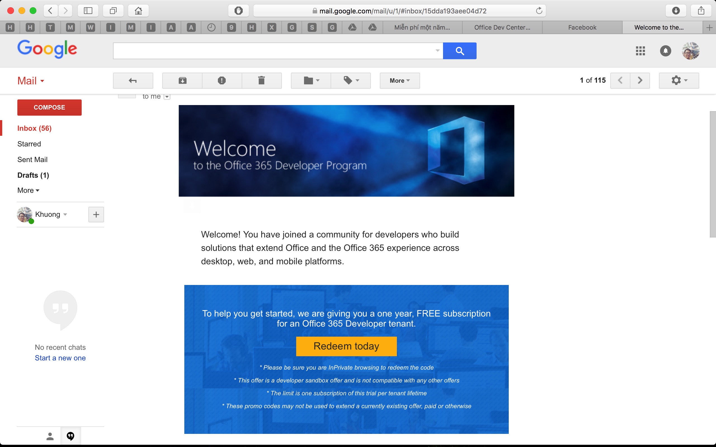Click the '1 of 115' conversation counter
This screenshot has width=716, height=447.
[x=592, y=80]
